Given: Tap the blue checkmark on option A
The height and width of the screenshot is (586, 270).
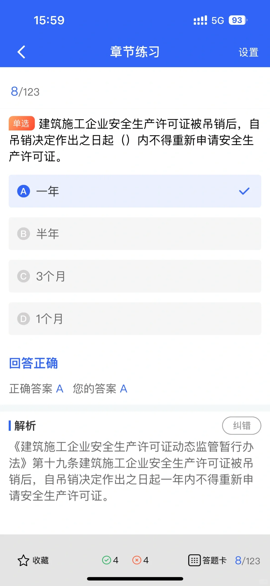Looking at the screenshot, I should pos(244,191).
